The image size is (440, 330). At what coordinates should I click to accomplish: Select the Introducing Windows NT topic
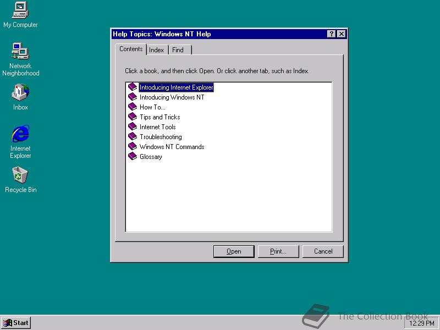click(x=172, y=97)
